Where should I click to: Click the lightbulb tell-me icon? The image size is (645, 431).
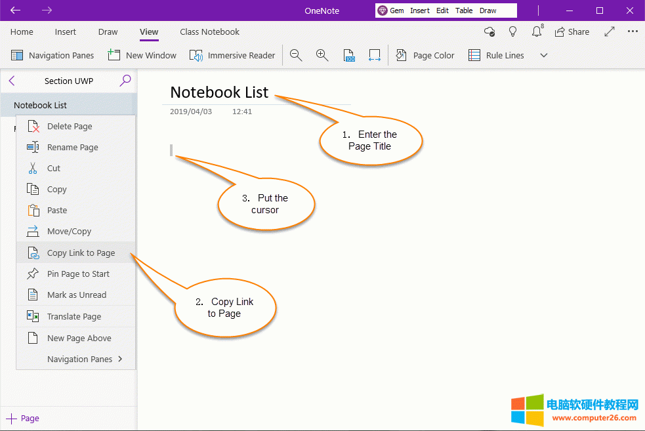513,31
